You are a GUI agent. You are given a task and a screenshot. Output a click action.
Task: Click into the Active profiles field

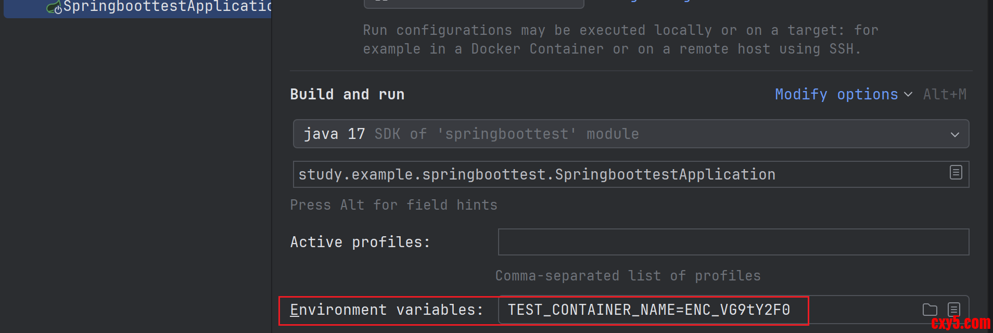point(733,242)
